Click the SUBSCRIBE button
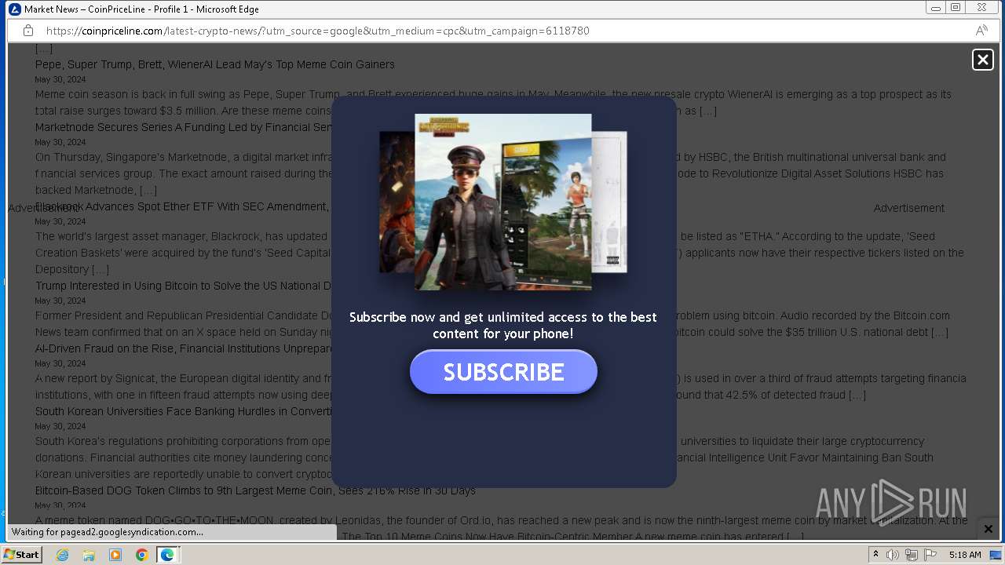Viewport: 1005px width, 565px height. pyautogui.click(x=503, y=372)
